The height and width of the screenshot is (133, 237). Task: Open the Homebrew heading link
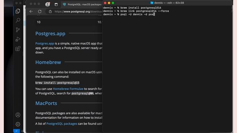click(48, 62)
